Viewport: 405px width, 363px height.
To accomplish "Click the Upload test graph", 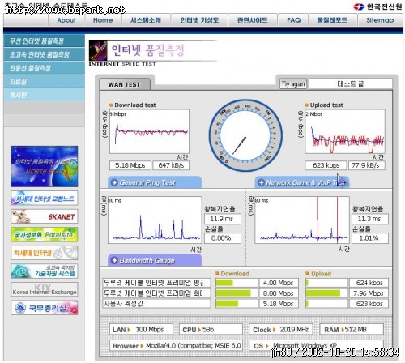I will (x=345, y=131).
